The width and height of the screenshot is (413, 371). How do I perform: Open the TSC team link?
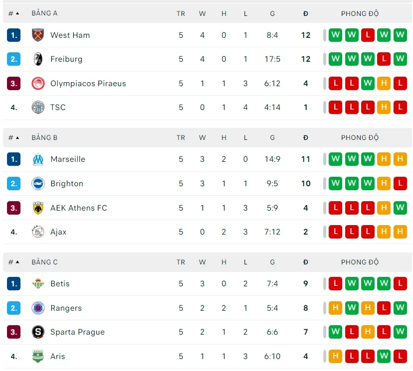[x=58, y=108]
